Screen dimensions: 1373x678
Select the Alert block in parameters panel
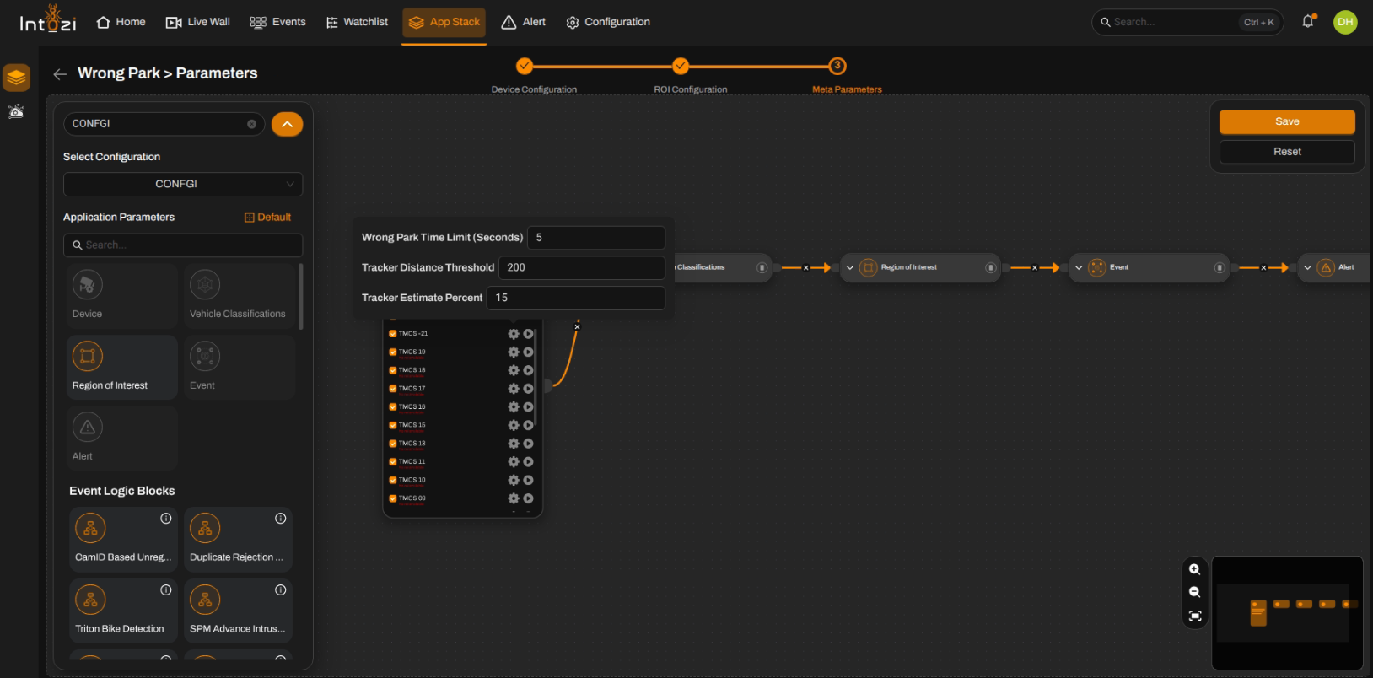[121, 439]
